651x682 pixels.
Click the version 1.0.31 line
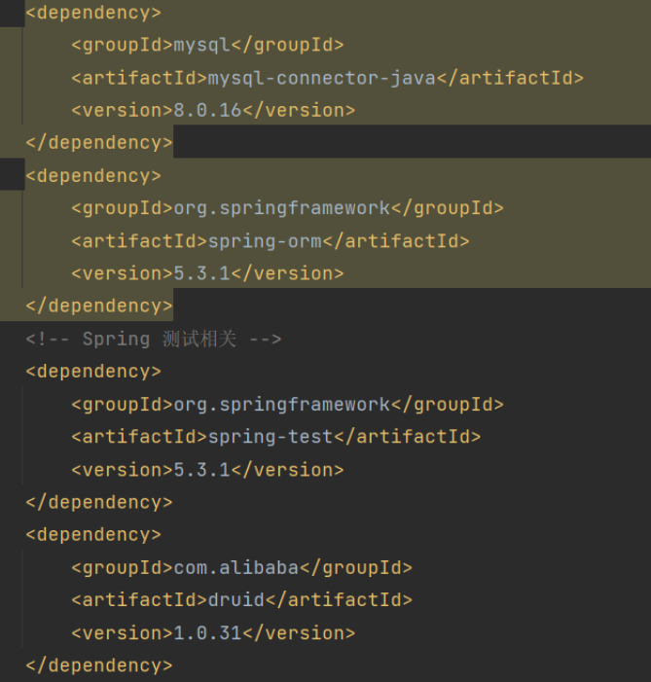click(x=213, y=633)
